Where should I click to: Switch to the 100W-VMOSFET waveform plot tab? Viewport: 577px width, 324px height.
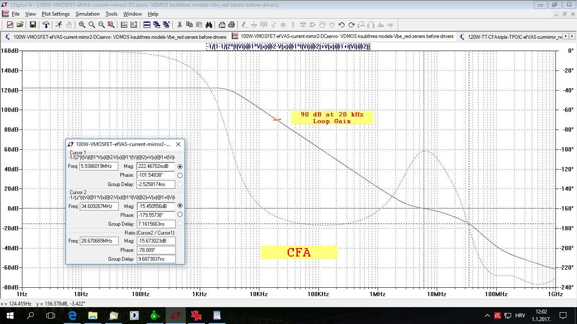click(343, 36)
